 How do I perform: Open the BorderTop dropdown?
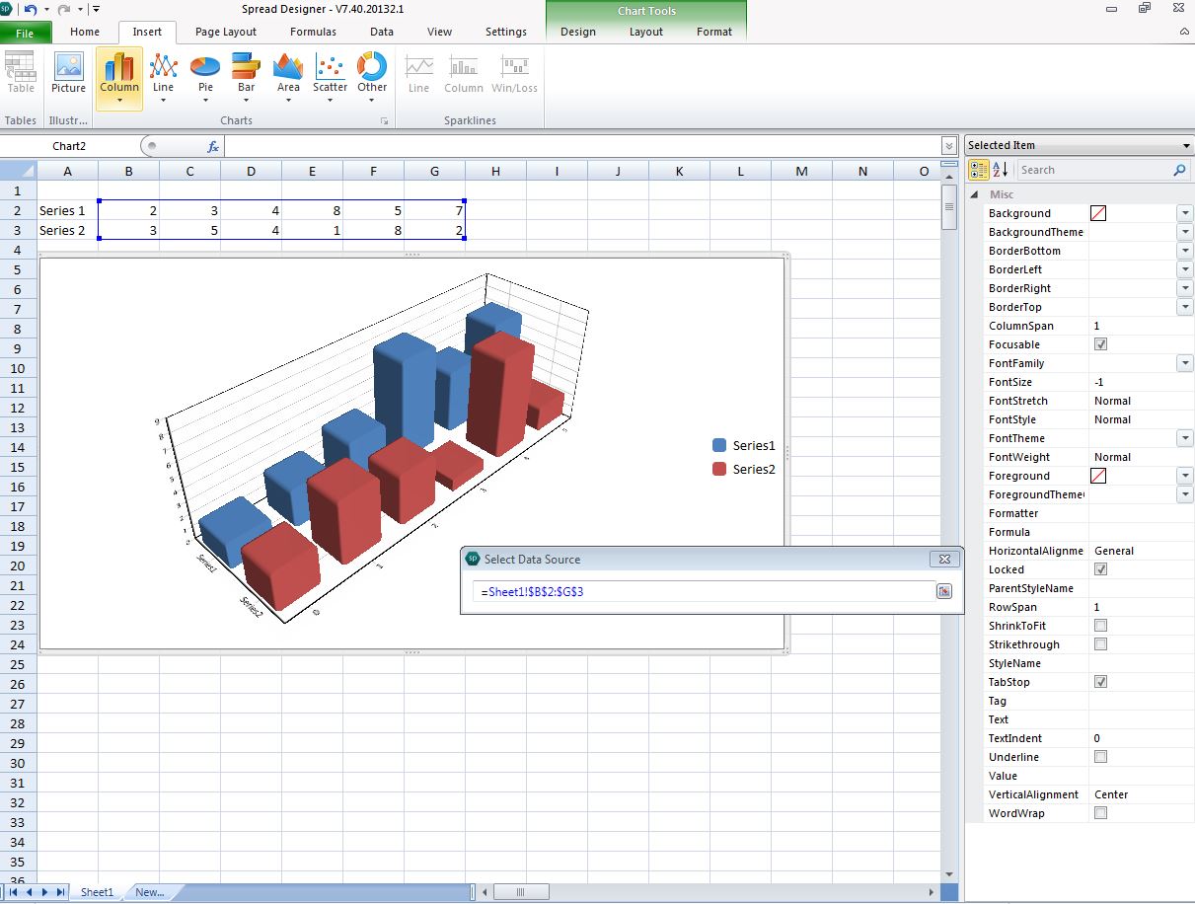click(1184, 307)
